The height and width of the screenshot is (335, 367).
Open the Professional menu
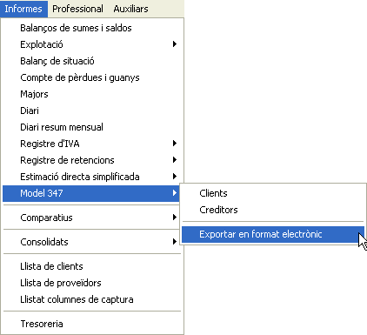(77, 9)
